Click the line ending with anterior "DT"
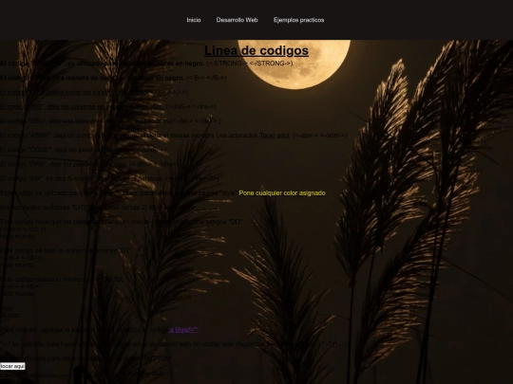Viewport: 513px width, 384px height. click(66, 250)
